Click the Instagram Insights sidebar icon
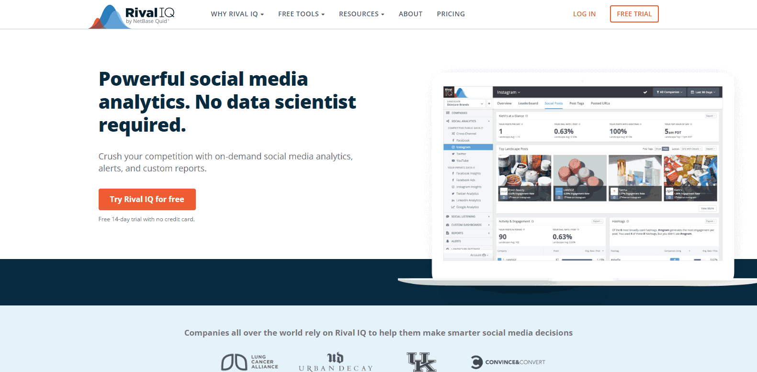 453,187
